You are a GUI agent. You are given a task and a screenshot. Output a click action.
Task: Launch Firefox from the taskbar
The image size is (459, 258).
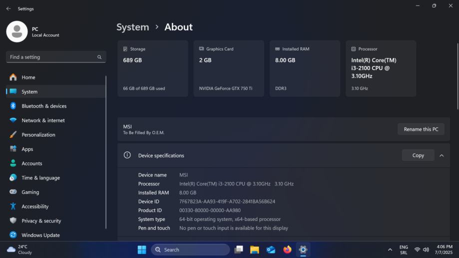(287, 249)
